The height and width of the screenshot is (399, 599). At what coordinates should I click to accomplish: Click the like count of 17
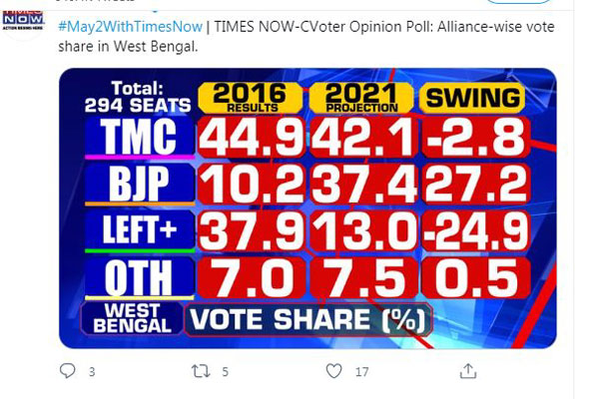(x=360, y=372)
